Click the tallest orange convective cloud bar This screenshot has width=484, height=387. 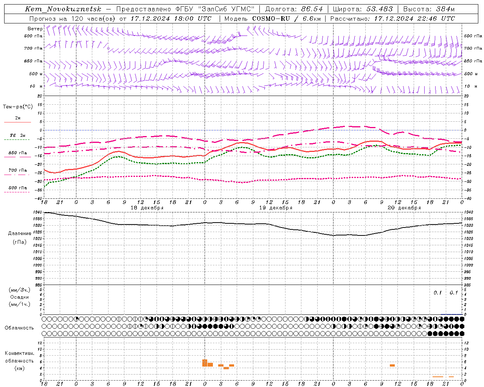205,363
